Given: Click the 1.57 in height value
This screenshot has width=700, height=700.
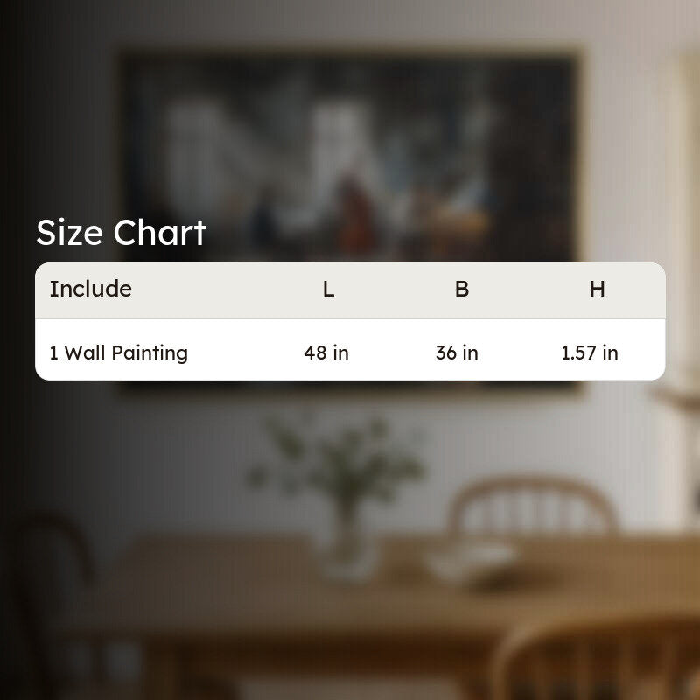Looking at the screenshot, I should tap(590, 353).
